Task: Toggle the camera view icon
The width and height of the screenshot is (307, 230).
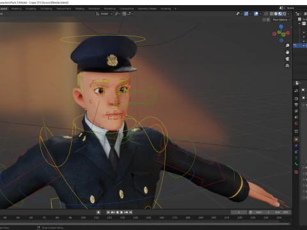Action: pyautogui.click(x=287, y=59)
